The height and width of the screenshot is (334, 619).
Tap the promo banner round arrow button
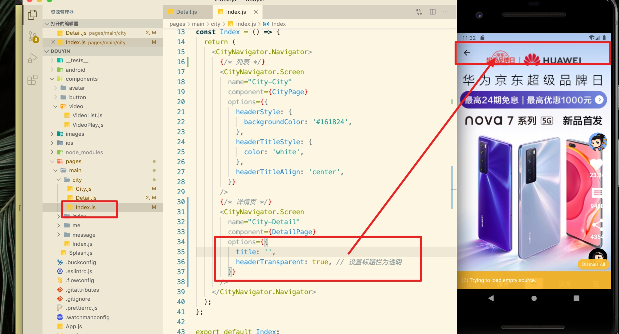pos(599,100)
